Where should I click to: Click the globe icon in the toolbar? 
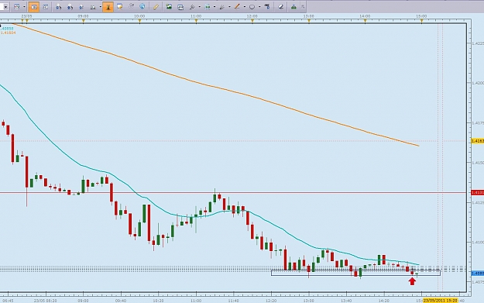142,6
